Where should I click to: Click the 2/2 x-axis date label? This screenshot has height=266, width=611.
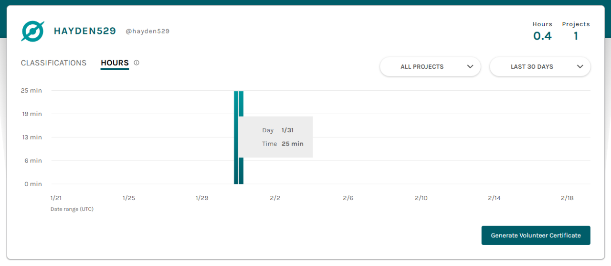[x=275, y=198]
